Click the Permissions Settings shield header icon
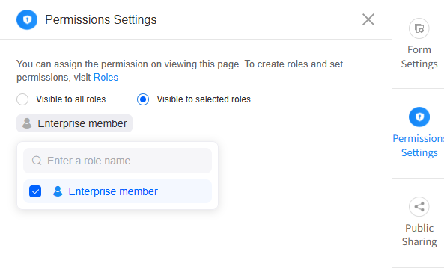444x269 pixels. pyautogui.click(x=27, y=19)
